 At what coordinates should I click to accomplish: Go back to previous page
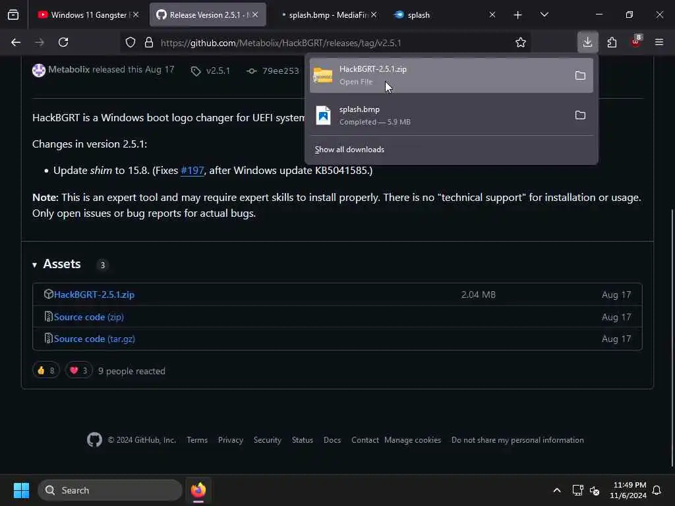(16, 43)
